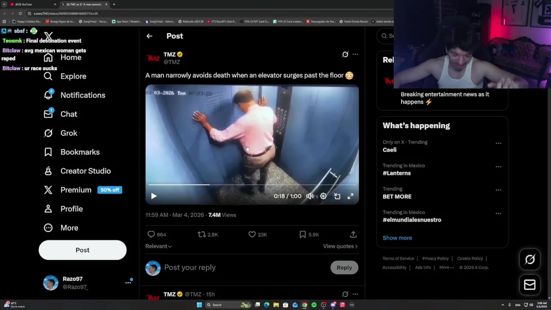The height and width of the screenshot is (310, 551).
Task: Seek on the video progress bar
Action: coord(252,185)
